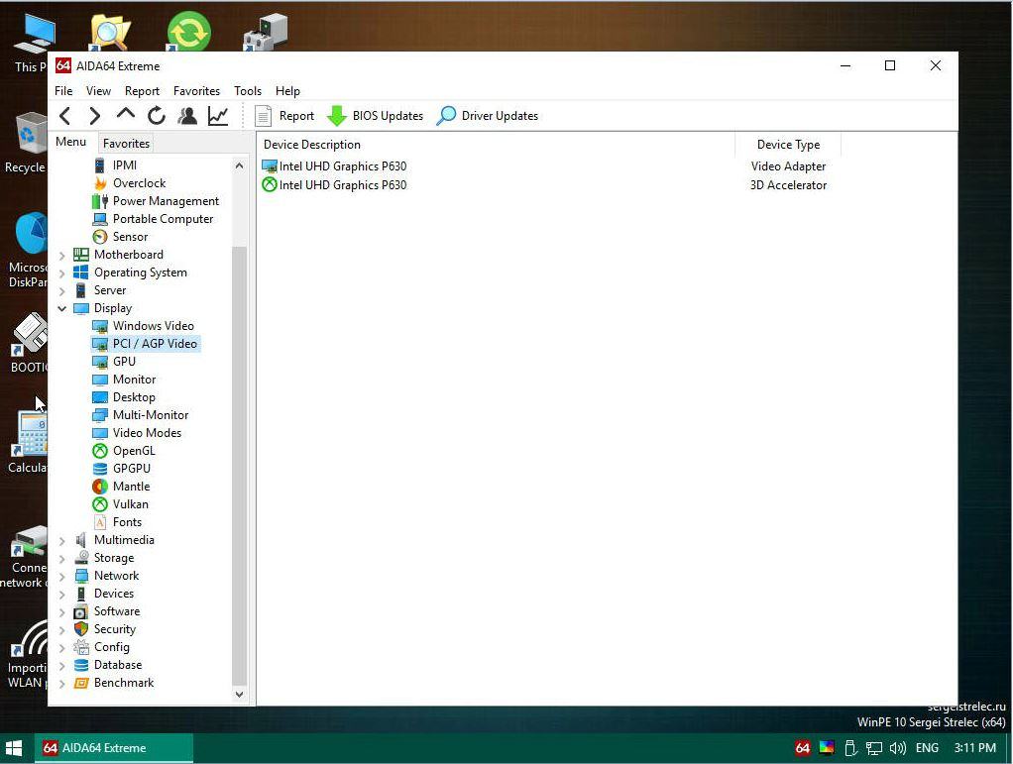Refresh the page using the circular arrow icon

tap(157, 116)
